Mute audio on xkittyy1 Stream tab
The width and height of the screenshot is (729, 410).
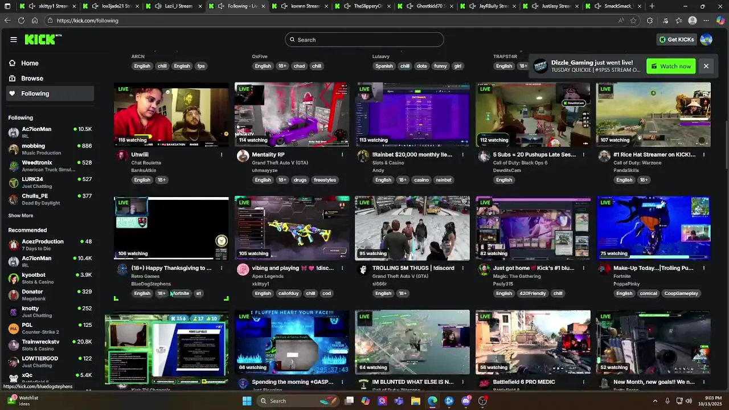coord(32,6)
